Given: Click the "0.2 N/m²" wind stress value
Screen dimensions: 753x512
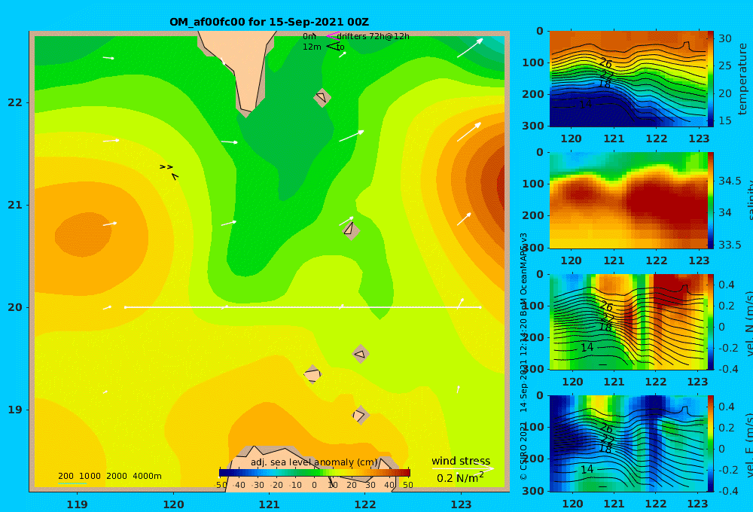Looking at the screenshot, I should point(460,478).
